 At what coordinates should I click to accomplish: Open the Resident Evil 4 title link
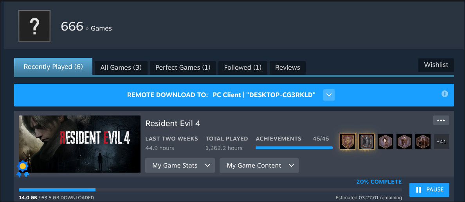pos(173,123)
